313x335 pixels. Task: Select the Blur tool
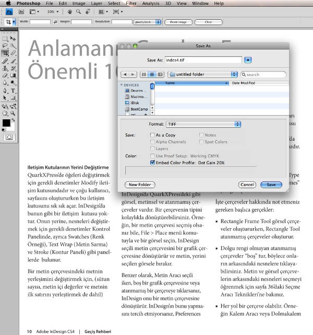(x=5, y=83)
